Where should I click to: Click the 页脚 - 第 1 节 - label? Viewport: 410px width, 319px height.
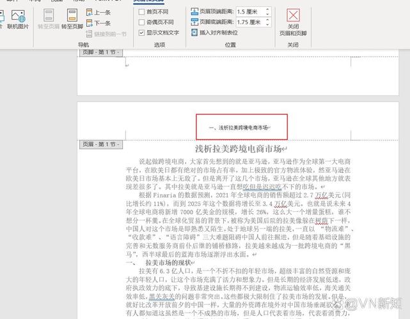click(x=101, y=52)
